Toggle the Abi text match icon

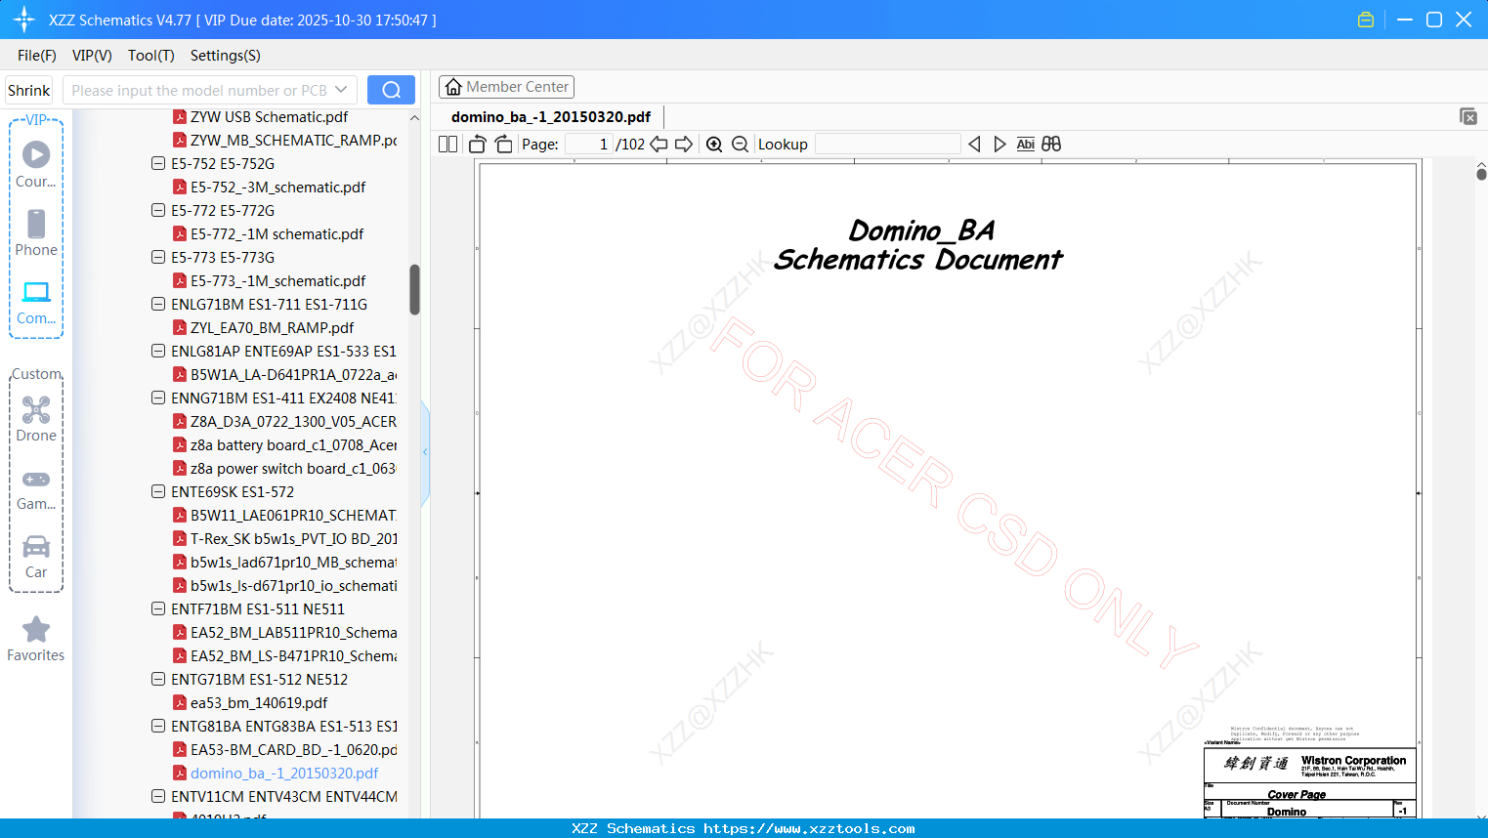click(x=1025, y=145)
